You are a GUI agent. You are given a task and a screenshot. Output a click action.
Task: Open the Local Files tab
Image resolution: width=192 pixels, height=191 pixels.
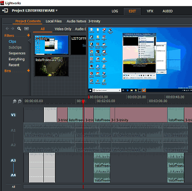coord(54,21)
